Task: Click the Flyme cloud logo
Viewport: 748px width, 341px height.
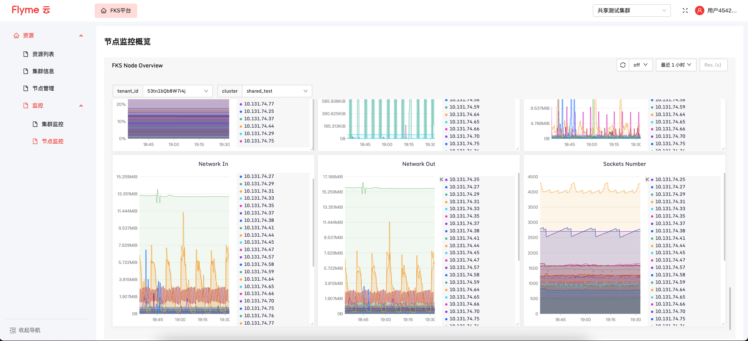Action: click(x=31, y=10)
